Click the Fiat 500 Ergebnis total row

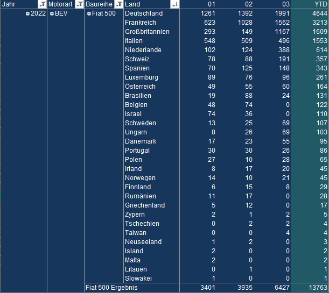coord(111,288)
